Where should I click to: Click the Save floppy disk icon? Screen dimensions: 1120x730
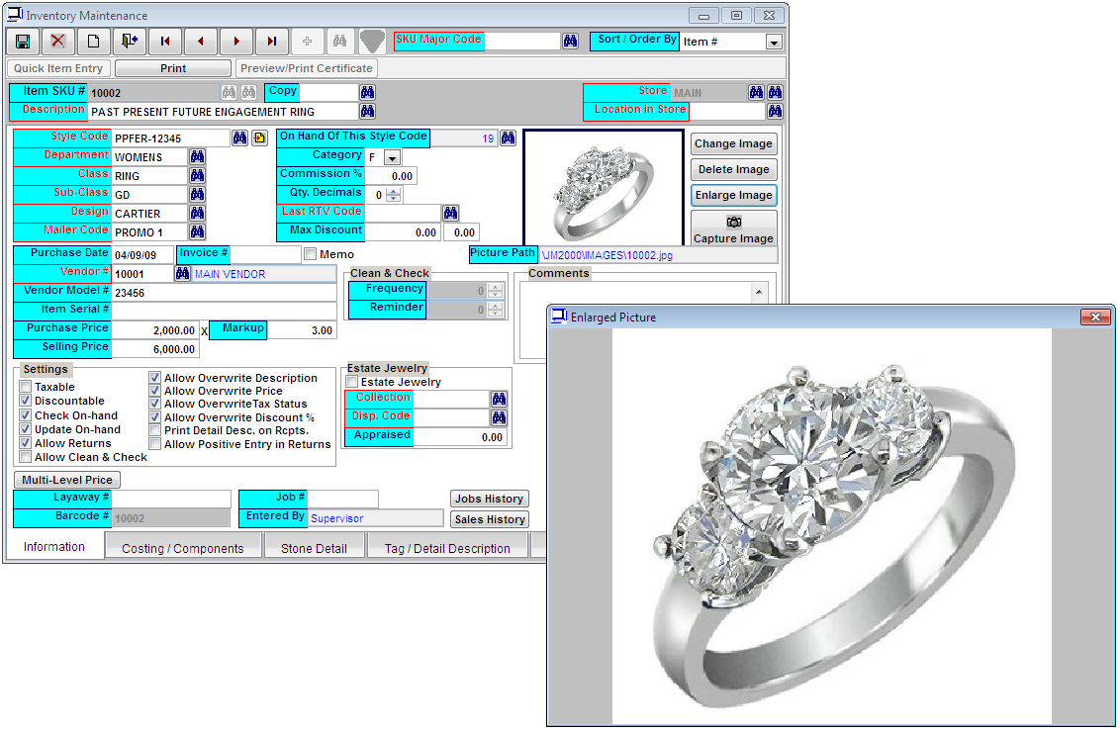23,42
